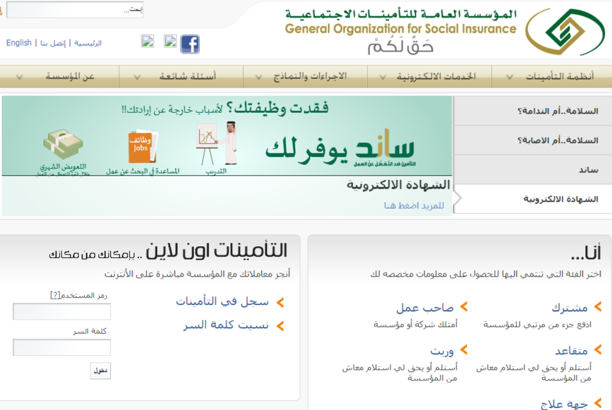
Task: Focus the رمز المستخدم username field
Action: tap(62, 312)
